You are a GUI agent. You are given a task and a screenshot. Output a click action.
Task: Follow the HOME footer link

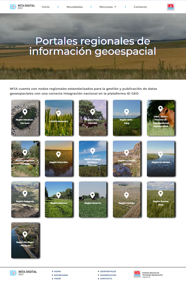57,271
